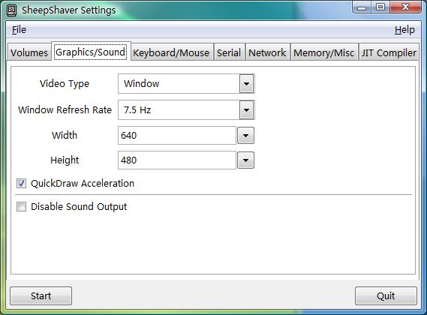Click the Quit button
This screenshot has height=315, width=427.
click(x=386, y=295)
